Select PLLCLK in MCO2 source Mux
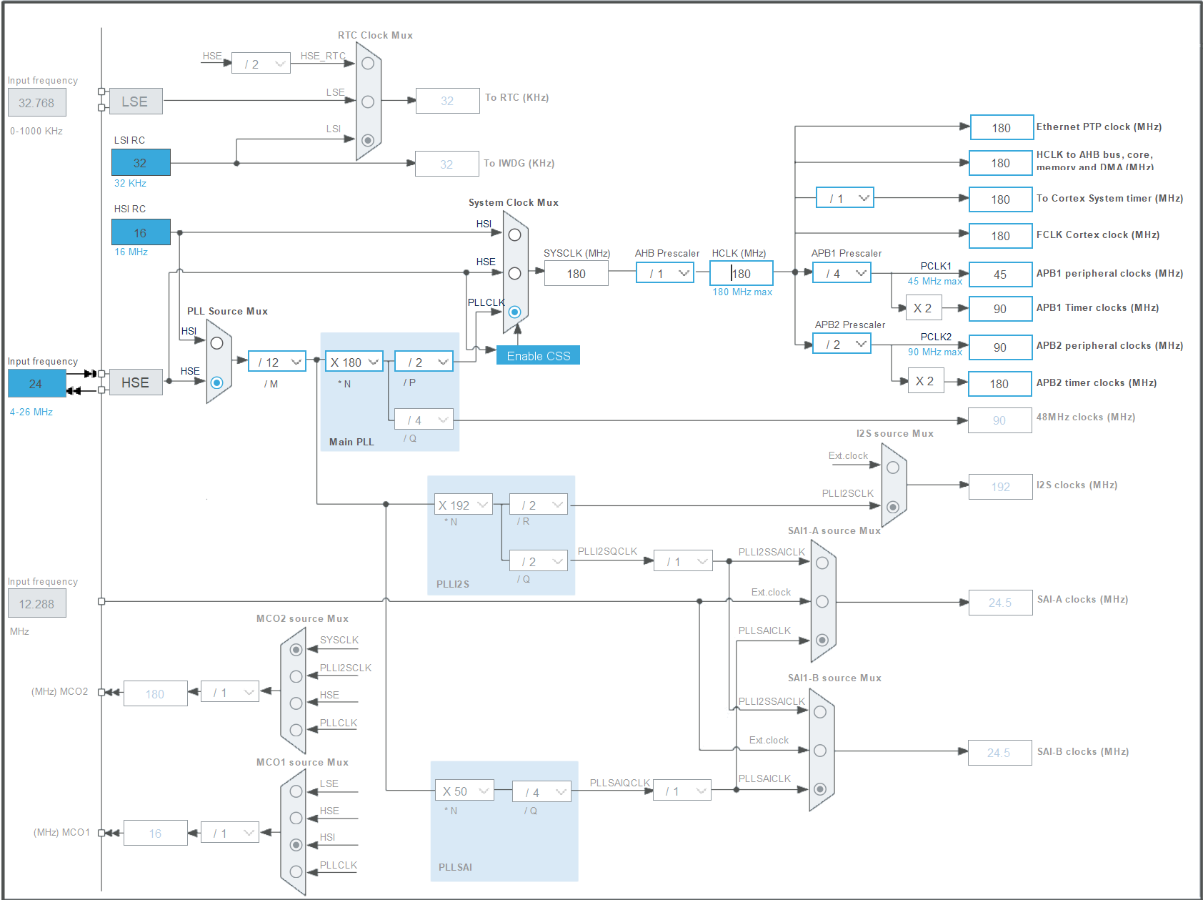 [x=295, y=731]
